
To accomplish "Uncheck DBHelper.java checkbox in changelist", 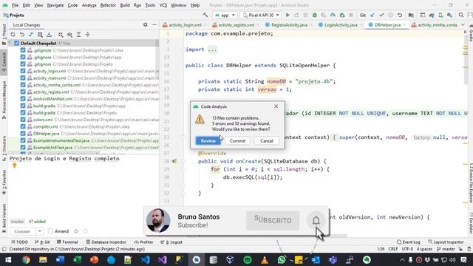I will tap(23, 134).
